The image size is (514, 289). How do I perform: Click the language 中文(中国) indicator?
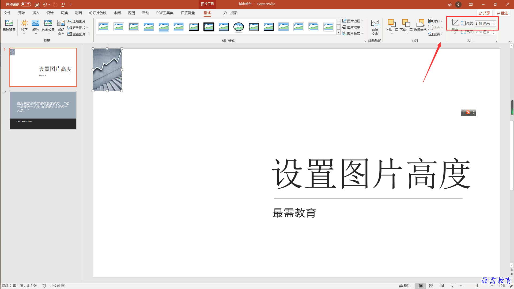(58, 286)
